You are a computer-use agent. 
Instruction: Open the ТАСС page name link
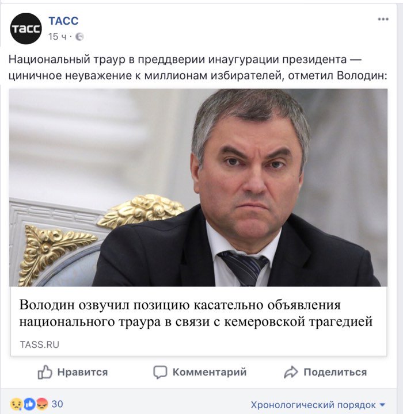pos(63,21)
